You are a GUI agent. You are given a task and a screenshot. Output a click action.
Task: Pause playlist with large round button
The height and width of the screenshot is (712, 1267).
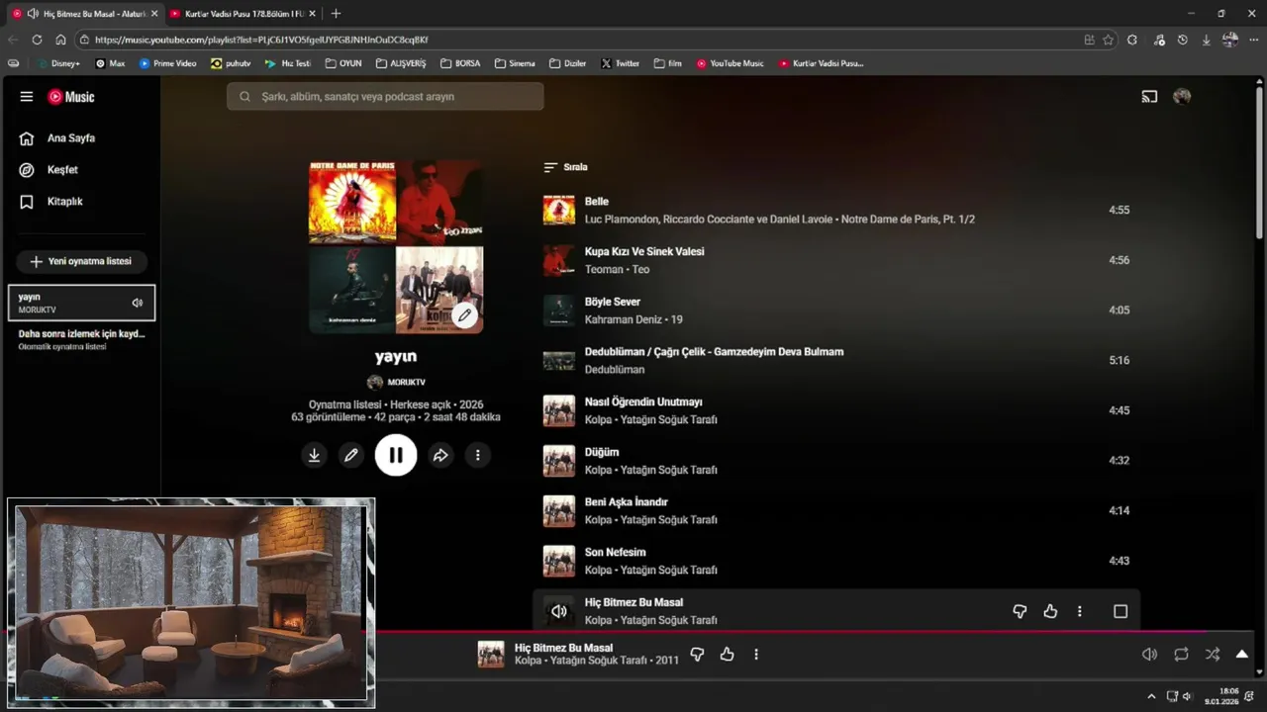pos(396,455)
